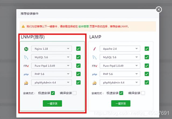The image size is (172, 119).
Task: Enable 编译安装 option in LNMP panel
Action: tap(75, 93)
